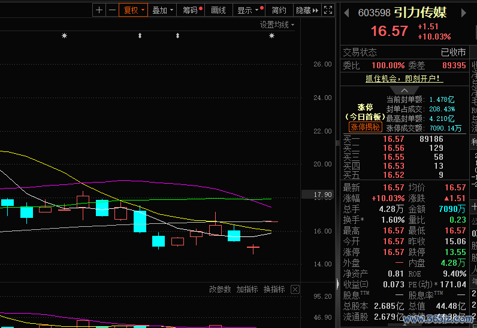Click the 17.90 price axis label

click(x=317, y=195)
